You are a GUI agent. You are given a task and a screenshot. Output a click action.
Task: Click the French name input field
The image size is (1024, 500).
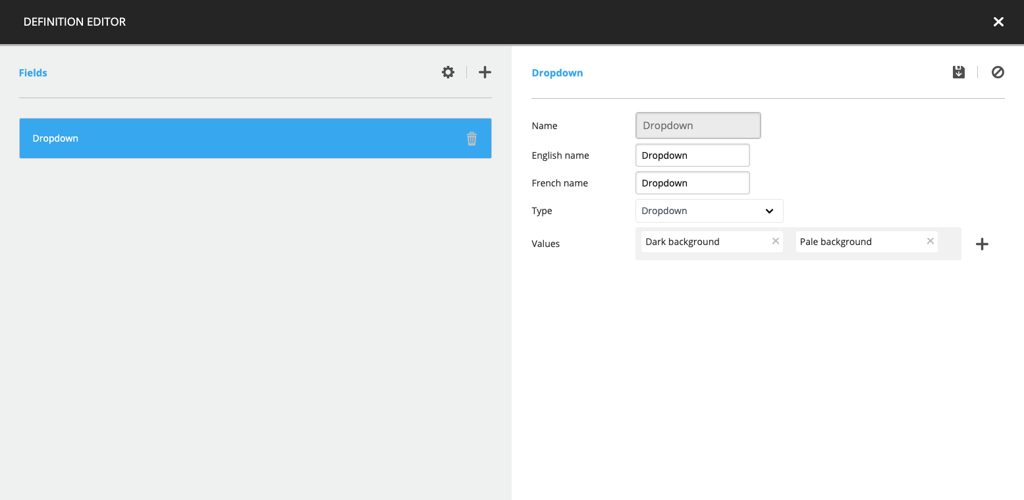[x=692, y=182]
